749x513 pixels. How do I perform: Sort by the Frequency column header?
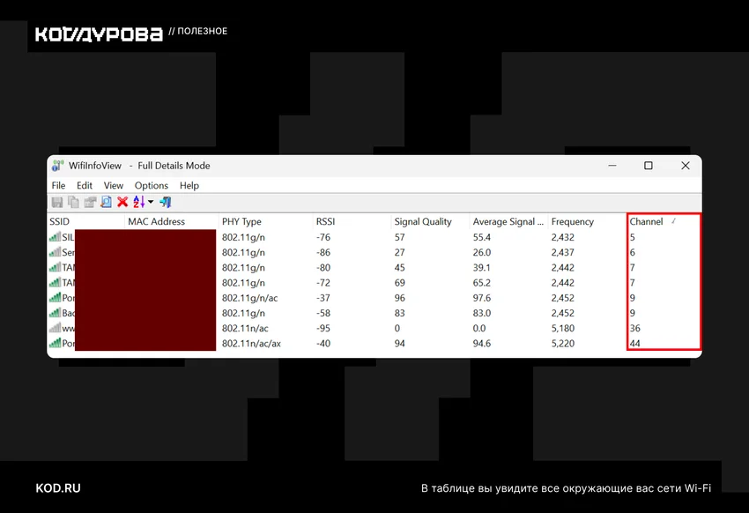point(587,221)
